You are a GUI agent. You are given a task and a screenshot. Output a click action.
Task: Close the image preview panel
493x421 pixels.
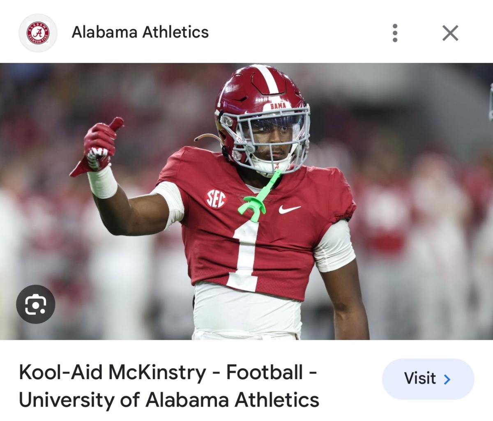(450, 33)
